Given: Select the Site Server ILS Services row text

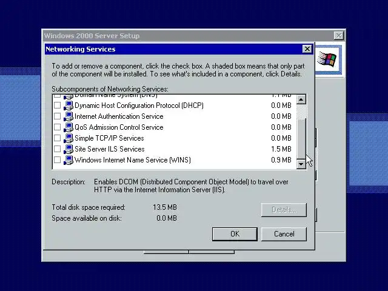Looking at the screenshot, I should pyautogui.click(x=110, y=149).
